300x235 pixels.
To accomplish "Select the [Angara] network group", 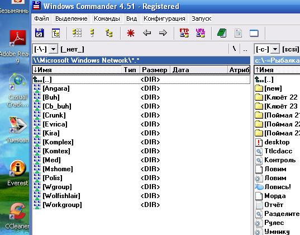I will click(x=141, y=88).
